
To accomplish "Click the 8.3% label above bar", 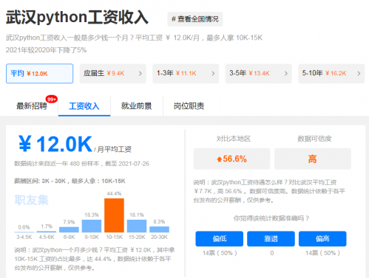I will click(159, 222).
